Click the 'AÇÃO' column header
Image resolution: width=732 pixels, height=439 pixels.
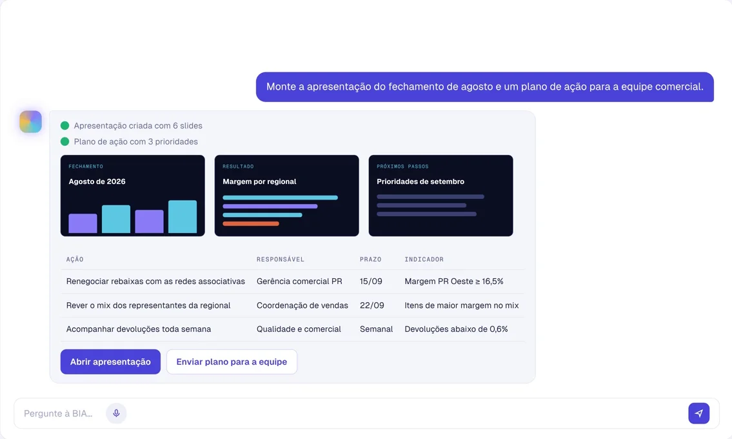click(75, 259)
